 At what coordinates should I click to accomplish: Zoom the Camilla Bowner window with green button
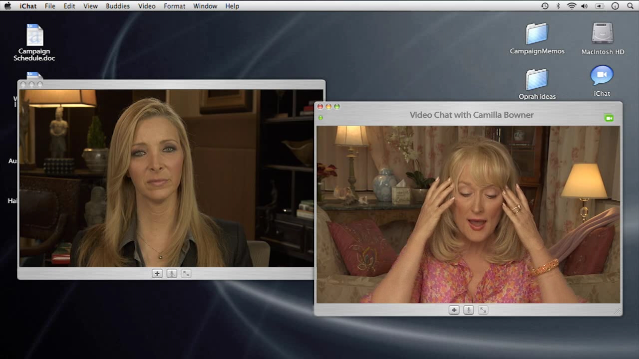pos(337,106)
